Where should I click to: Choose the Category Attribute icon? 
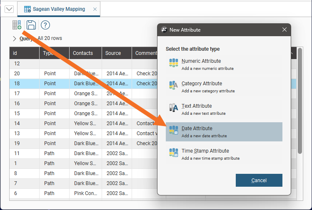pos(174,86)
